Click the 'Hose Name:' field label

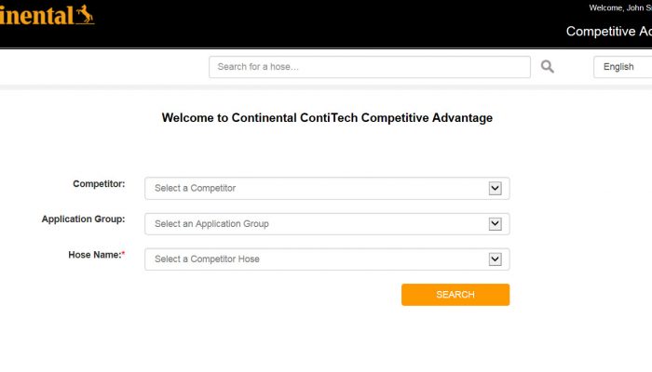click(93, 255)
